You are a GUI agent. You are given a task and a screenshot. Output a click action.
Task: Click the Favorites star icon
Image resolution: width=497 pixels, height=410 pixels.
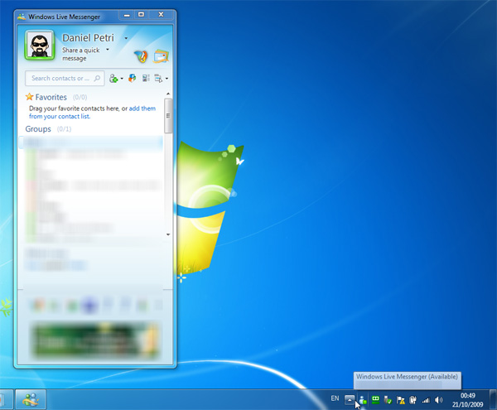click(x=30, y=97)
